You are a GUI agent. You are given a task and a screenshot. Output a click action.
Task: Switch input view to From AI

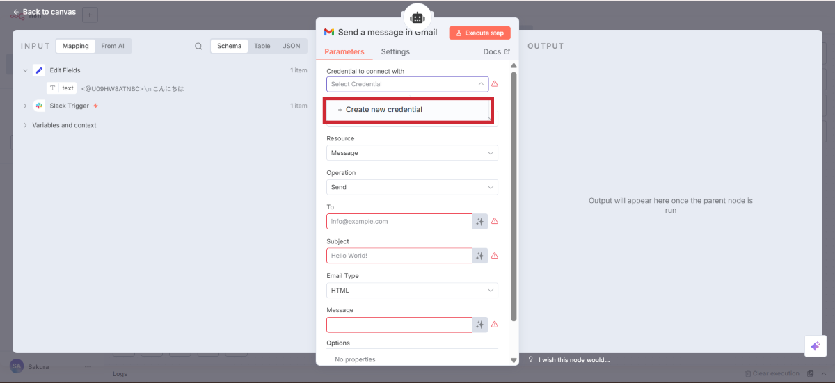(113, 47)
